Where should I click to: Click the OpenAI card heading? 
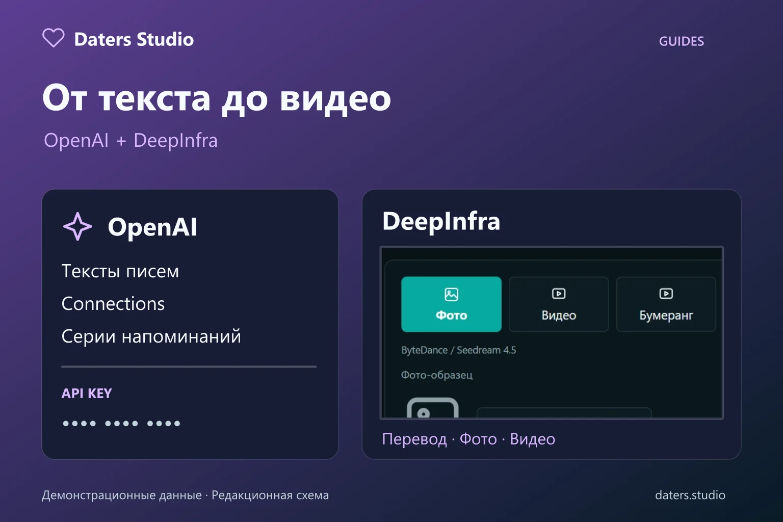152,227
